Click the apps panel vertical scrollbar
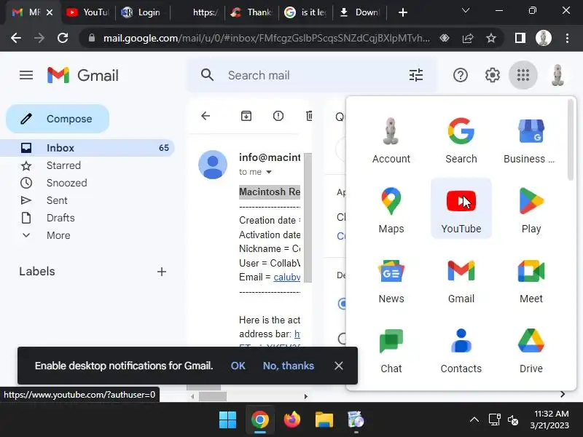Screen dimensions: 583x437 [x=571, y=141]
